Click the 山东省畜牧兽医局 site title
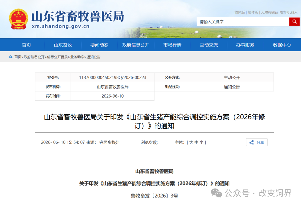Viewport: 301px width, 205px height. (78, 16)
